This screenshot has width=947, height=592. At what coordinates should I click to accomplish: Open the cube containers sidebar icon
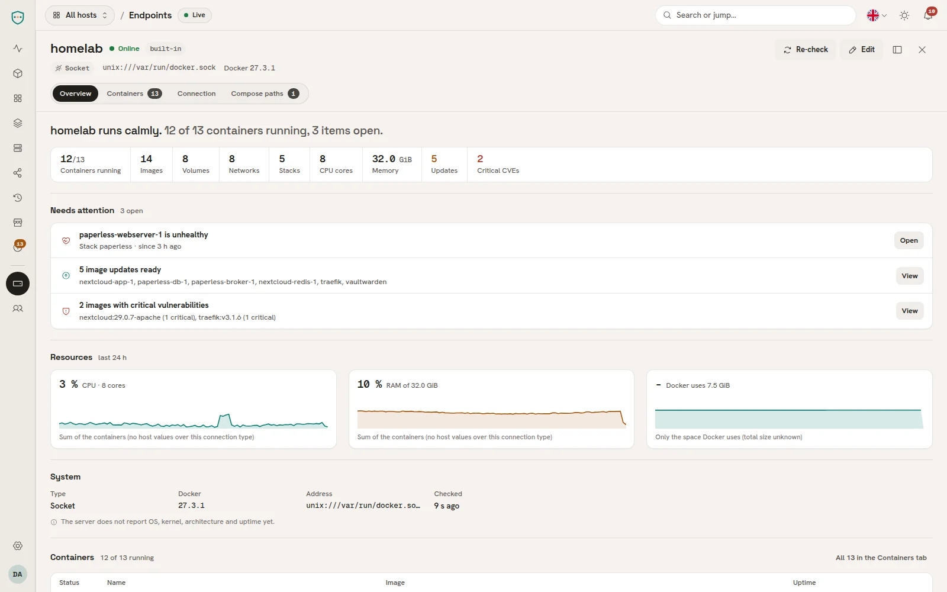click(18, 73)
